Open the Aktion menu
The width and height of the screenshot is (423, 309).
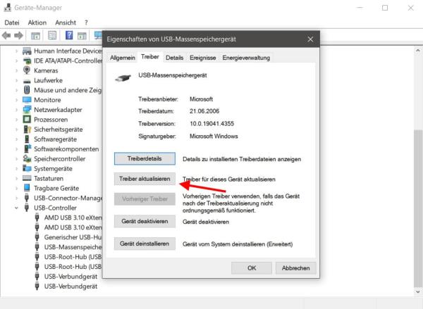point(37,23)
